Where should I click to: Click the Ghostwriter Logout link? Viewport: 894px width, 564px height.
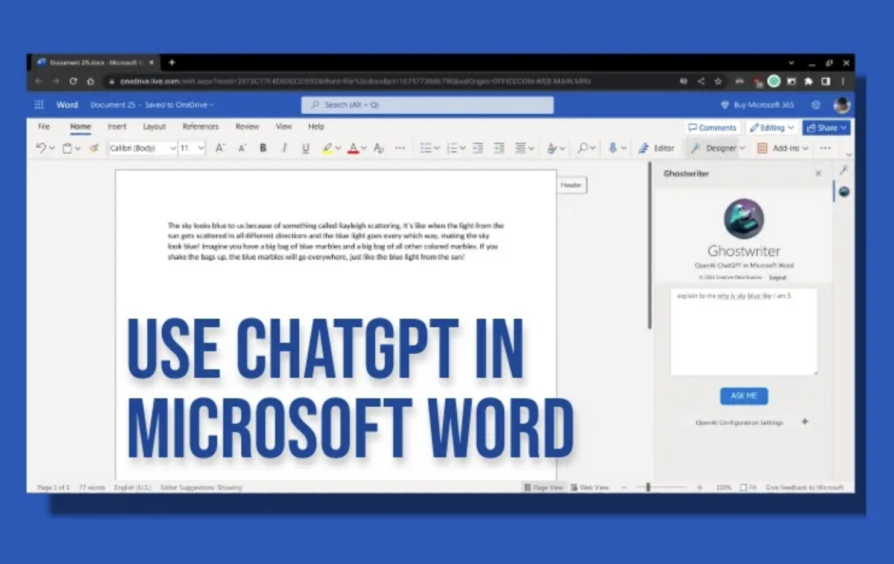pos(778,277)
